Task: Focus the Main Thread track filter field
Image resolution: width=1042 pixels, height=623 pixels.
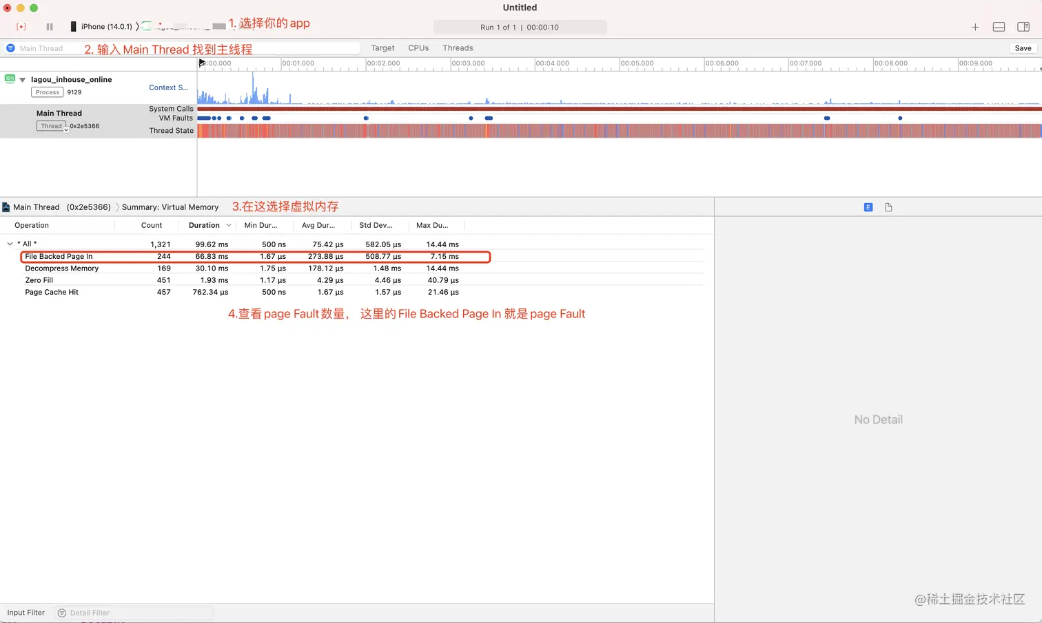Action: click(183, 48)
